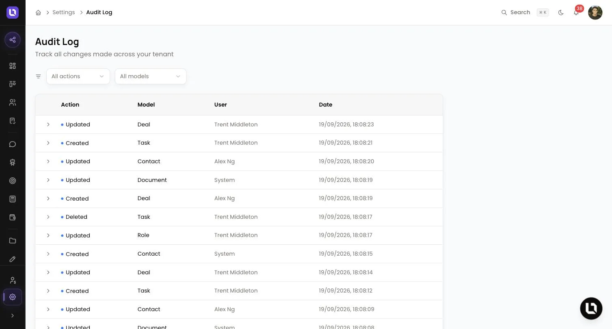Go to the home icon in the breadcrumb

[x=38, y=13]
